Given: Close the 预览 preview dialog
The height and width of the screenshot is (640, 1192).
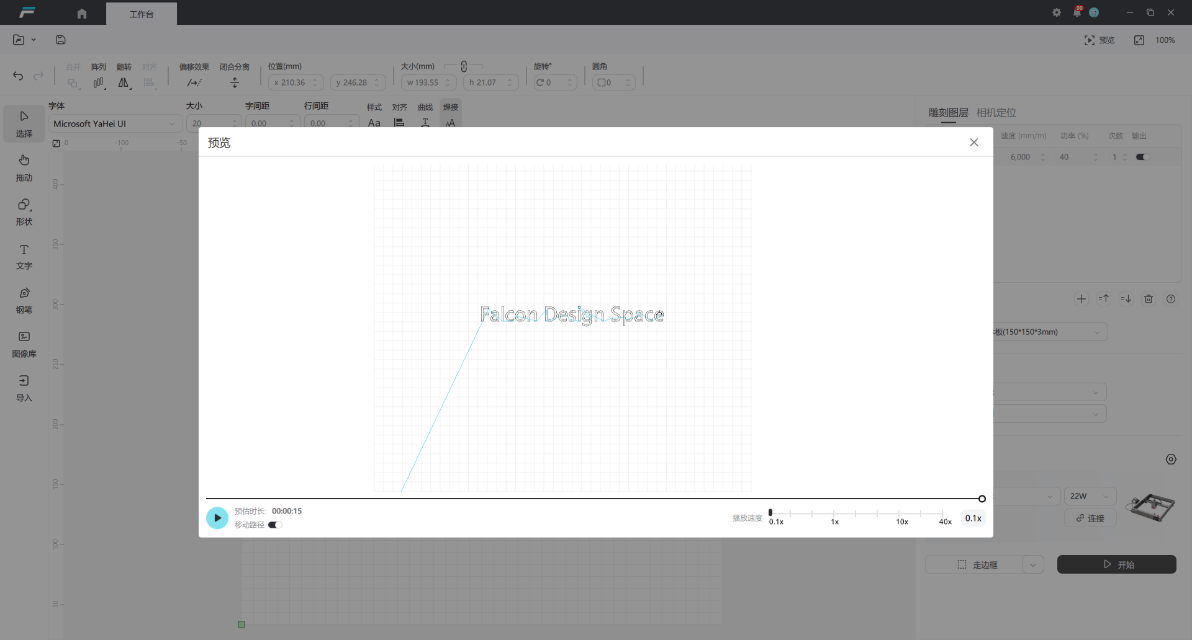Looking at the screenshot, I should [x=973, y=143].
